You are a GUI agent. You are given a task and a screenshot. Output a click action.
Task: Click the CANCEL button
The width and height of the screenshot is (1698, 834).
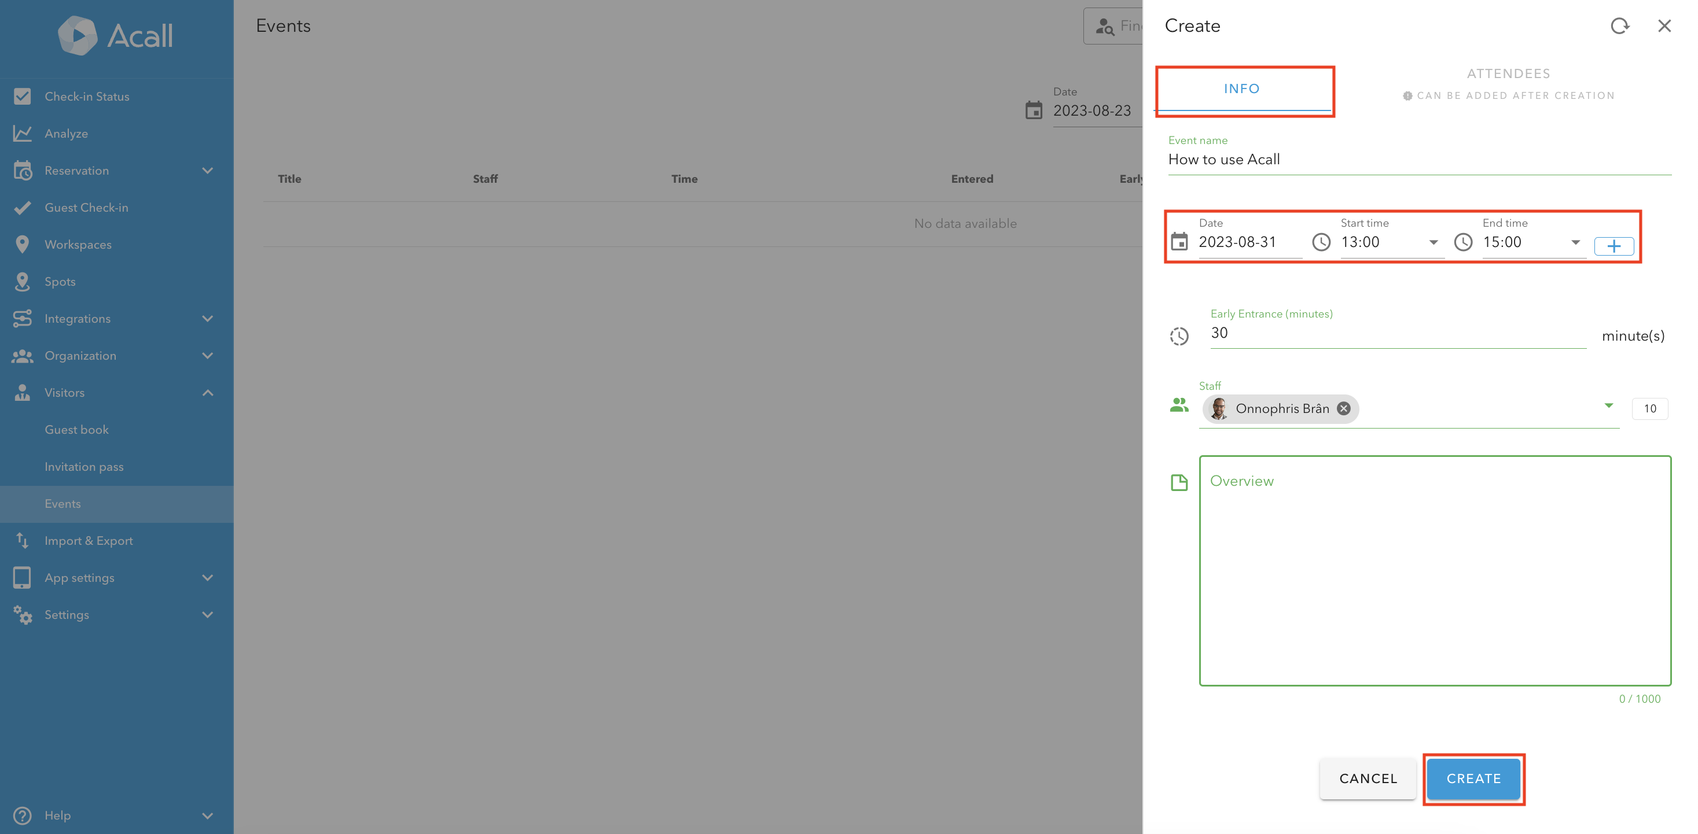coord(1368,778)
